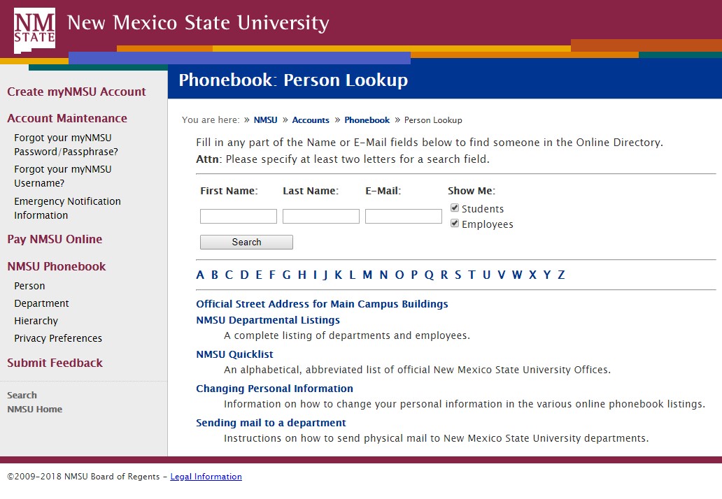Open the Phonebook breadcrumb link

coord(367,120)
